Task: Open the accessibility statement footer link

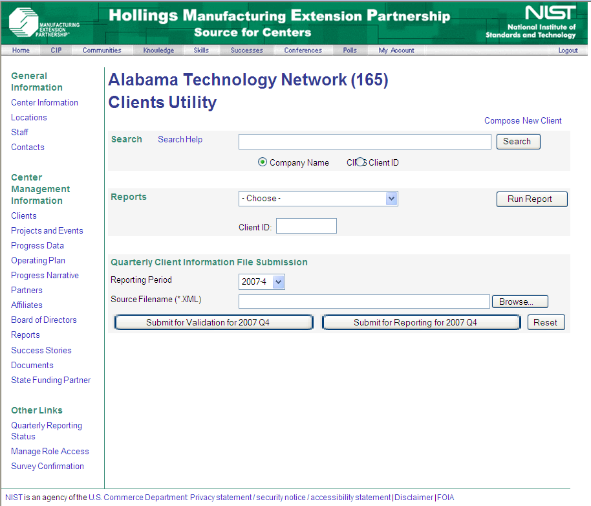Action: click(x=350, y=498)
